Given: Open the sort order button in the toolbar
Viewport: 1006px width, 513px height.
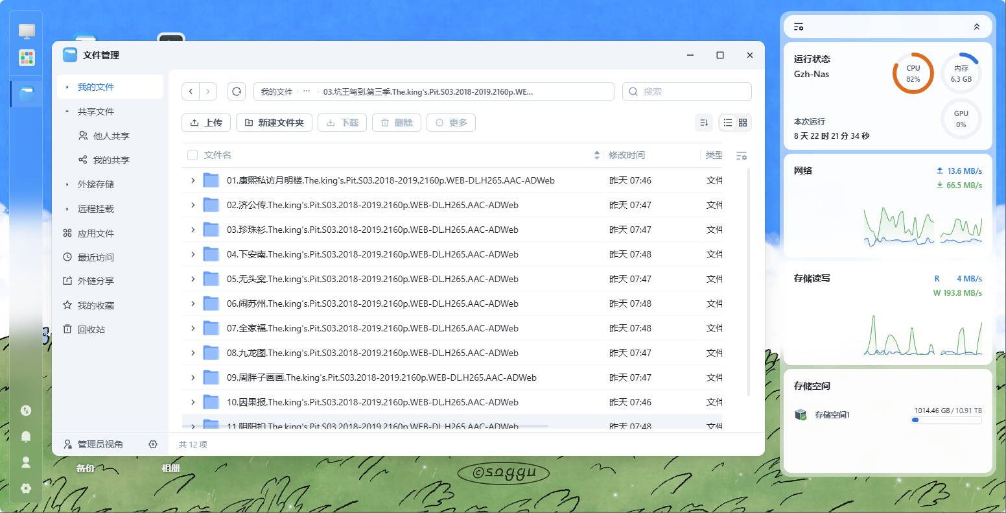Looking at the screenshot, I should point(704,123).
